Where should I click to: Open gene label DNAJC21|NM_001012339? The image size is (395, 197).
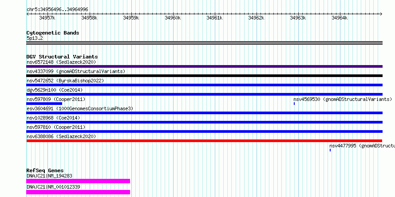point(53,187)
